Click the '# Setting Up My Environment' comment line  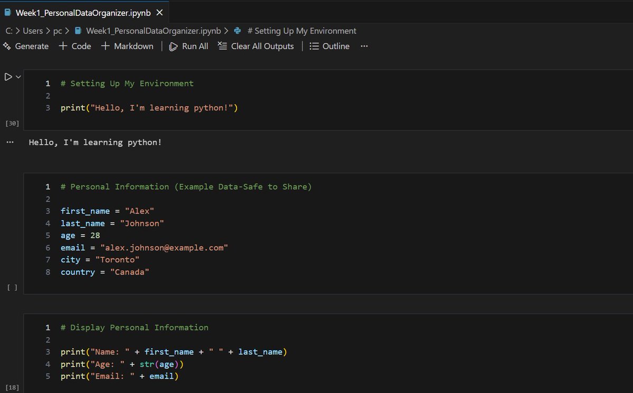(127, 83)
